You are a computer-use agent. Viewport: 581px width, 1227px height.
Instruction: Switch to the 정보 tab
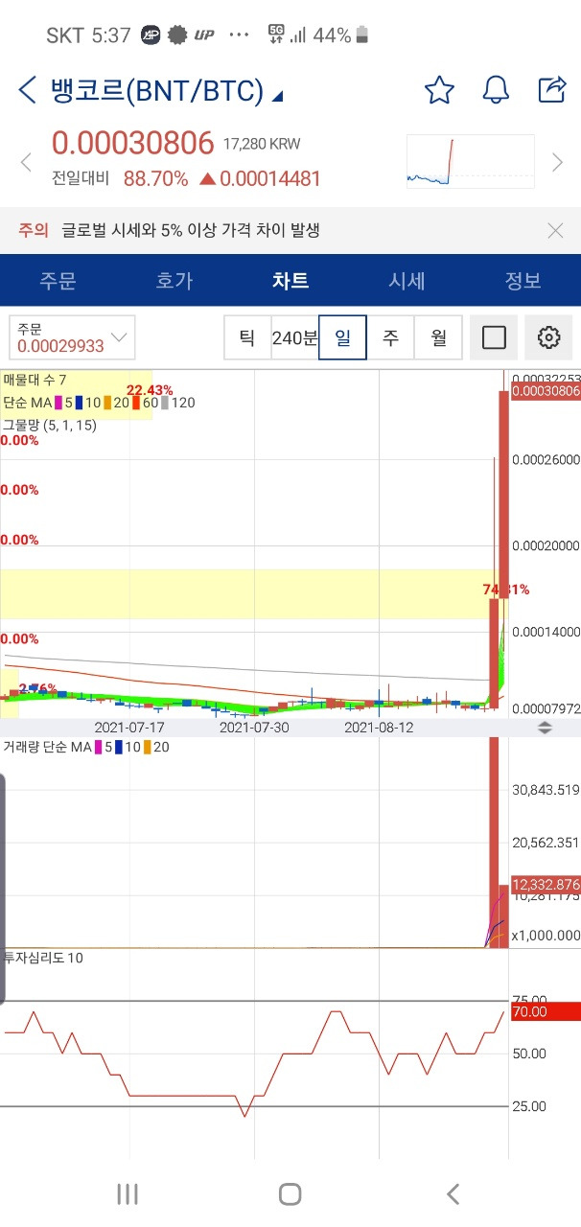[523, 281]
